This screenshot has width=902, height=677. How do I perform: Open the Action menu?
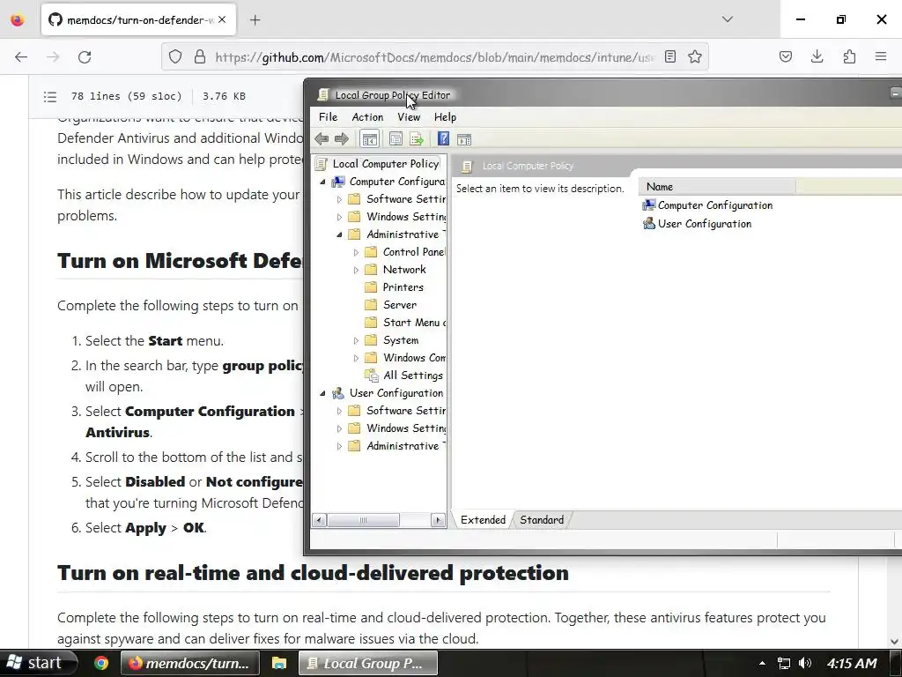pos(367,117)
